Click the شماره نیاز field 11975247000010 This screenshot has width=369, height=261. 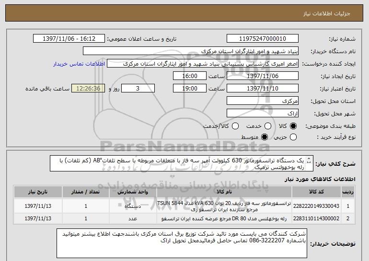[263, 39]
